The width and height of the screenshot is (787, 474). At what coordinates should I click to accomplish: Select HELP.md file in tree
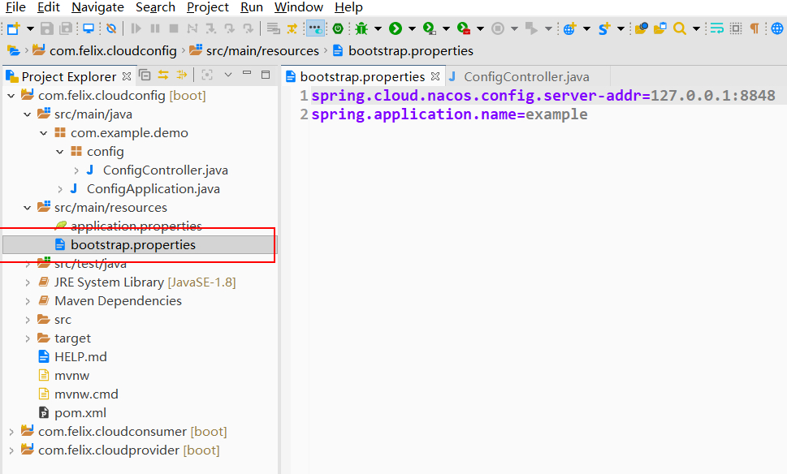coord(80,356)
